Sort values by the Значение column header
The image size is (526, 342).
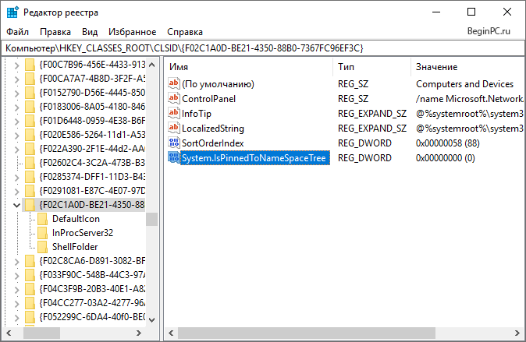pyautogui.click(x=467, y=67)
